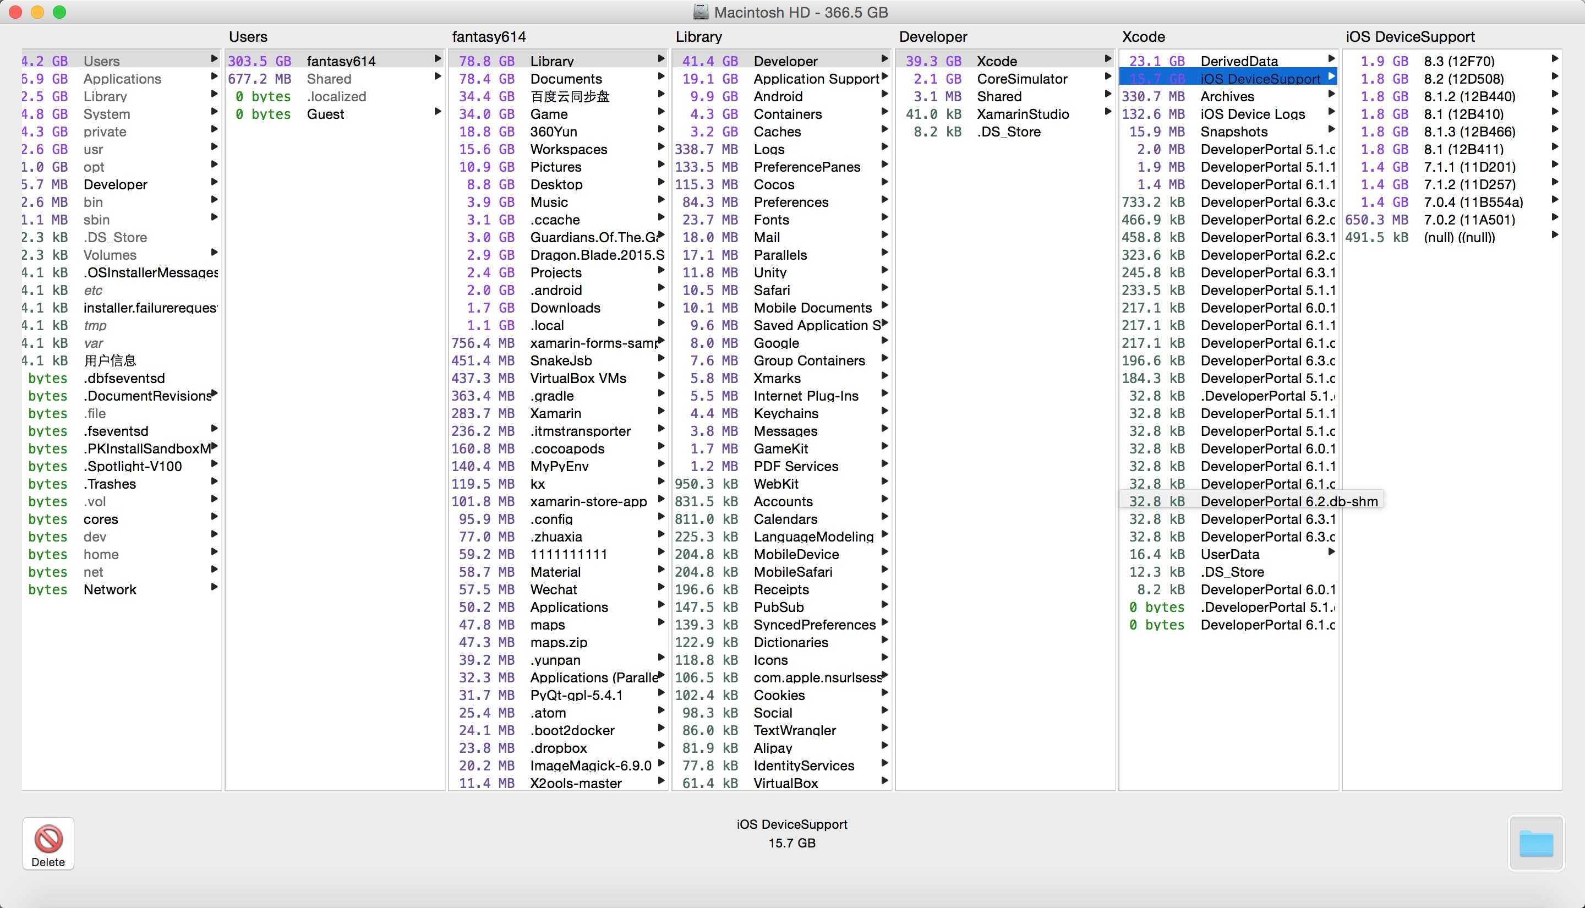Select the Applications menu item

coord(124,78)
